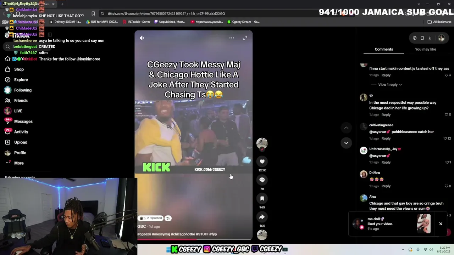The height and width of the screenshot is (255, 454).
Task: Switch to the Comments tab
Action: pyautogui.click(x=384, y=49)
